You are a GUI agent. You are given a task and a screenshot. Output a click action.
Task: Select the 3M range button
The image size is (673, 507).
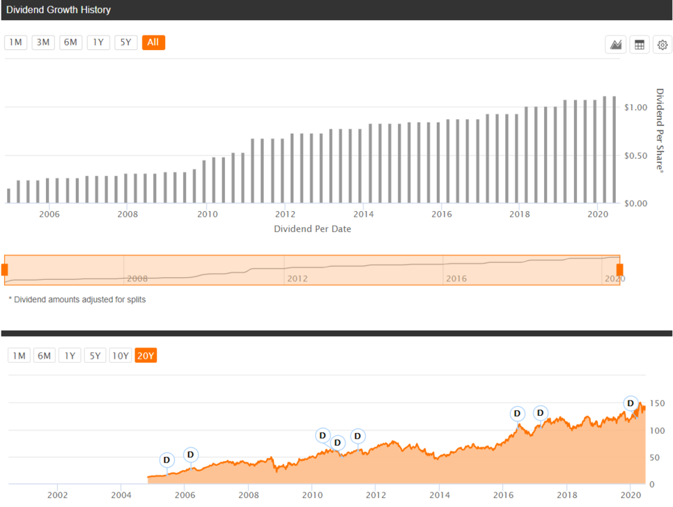click(x=43, y=42)
